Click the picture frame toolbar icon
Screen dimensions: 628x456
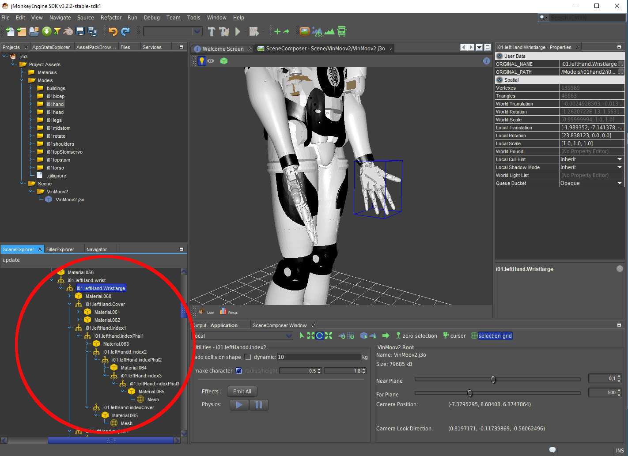click(x=304, y=31)
